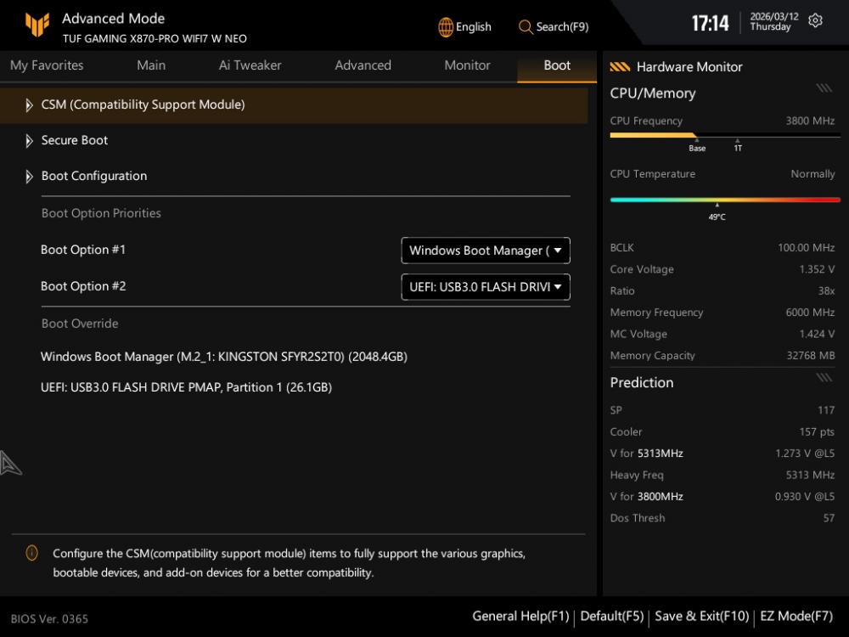Click the CPU Temperature color gauge
The width and height of the screenshot is (849, 637).
coord(725,200)
